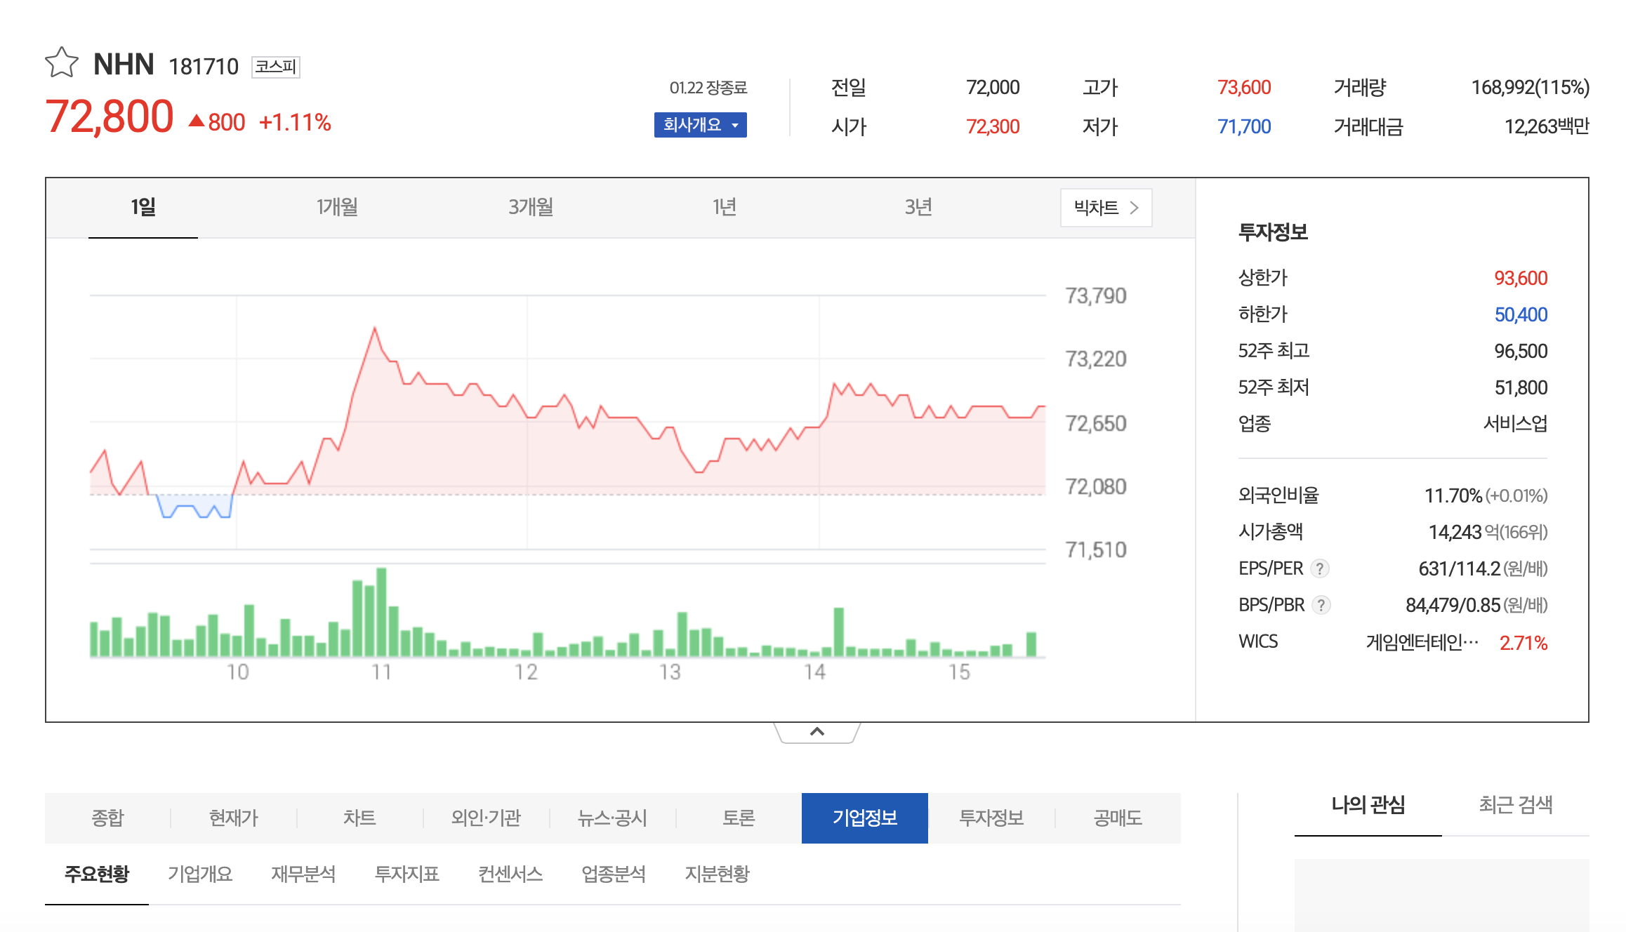This screenshot has width=1626, height=932.
Task: Open the 외인·기관 tab
Action: click(x=486, y=818)
